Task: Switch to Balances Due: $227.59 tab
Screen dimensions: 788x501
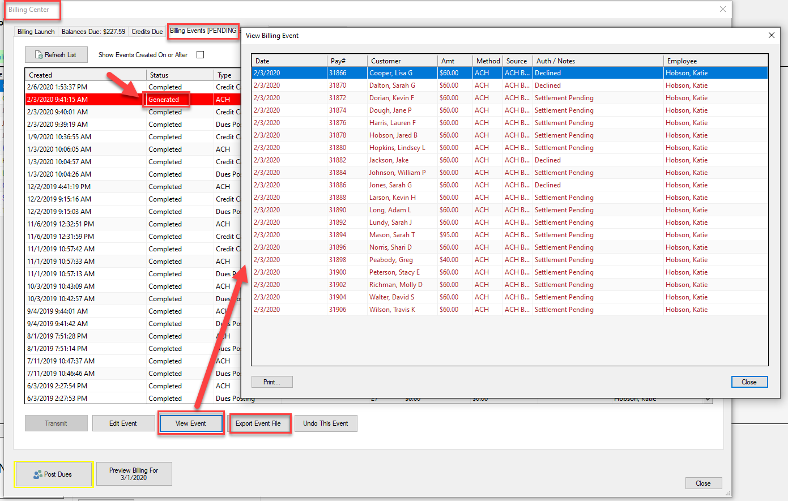Action: (x=93, y=32)
